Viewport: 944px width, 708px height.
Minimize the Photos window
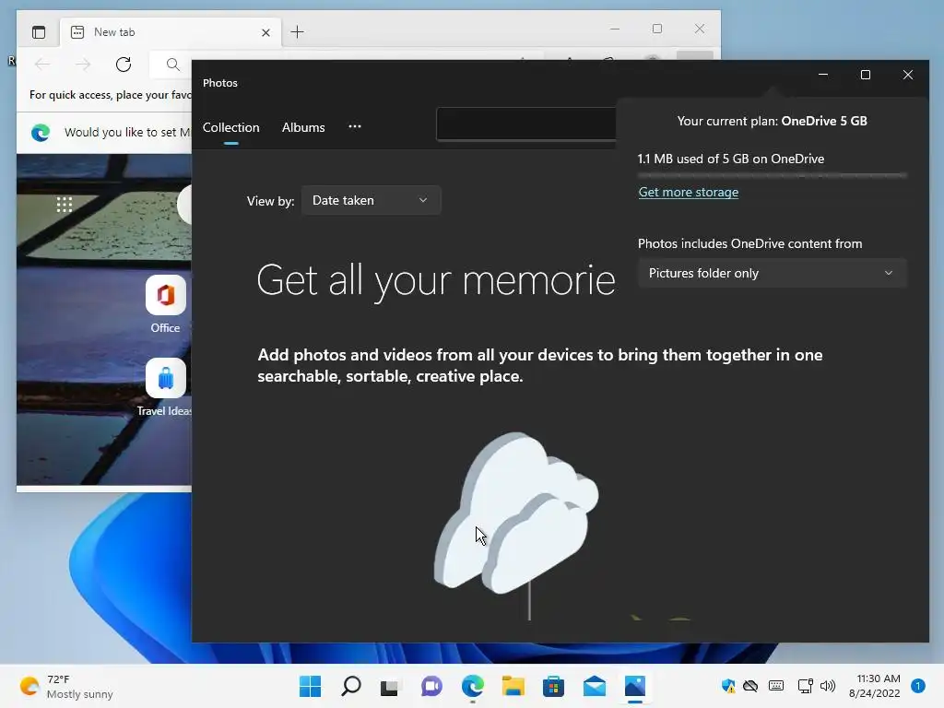[823, 75]
